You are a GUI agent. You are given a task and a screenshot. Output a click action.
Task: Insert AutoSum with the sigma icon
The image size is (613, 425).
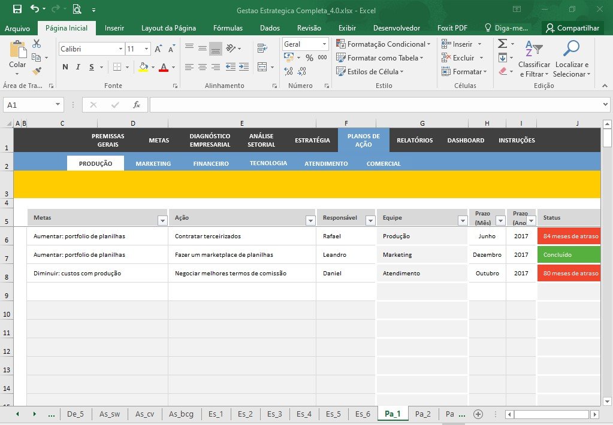(503, 43)
